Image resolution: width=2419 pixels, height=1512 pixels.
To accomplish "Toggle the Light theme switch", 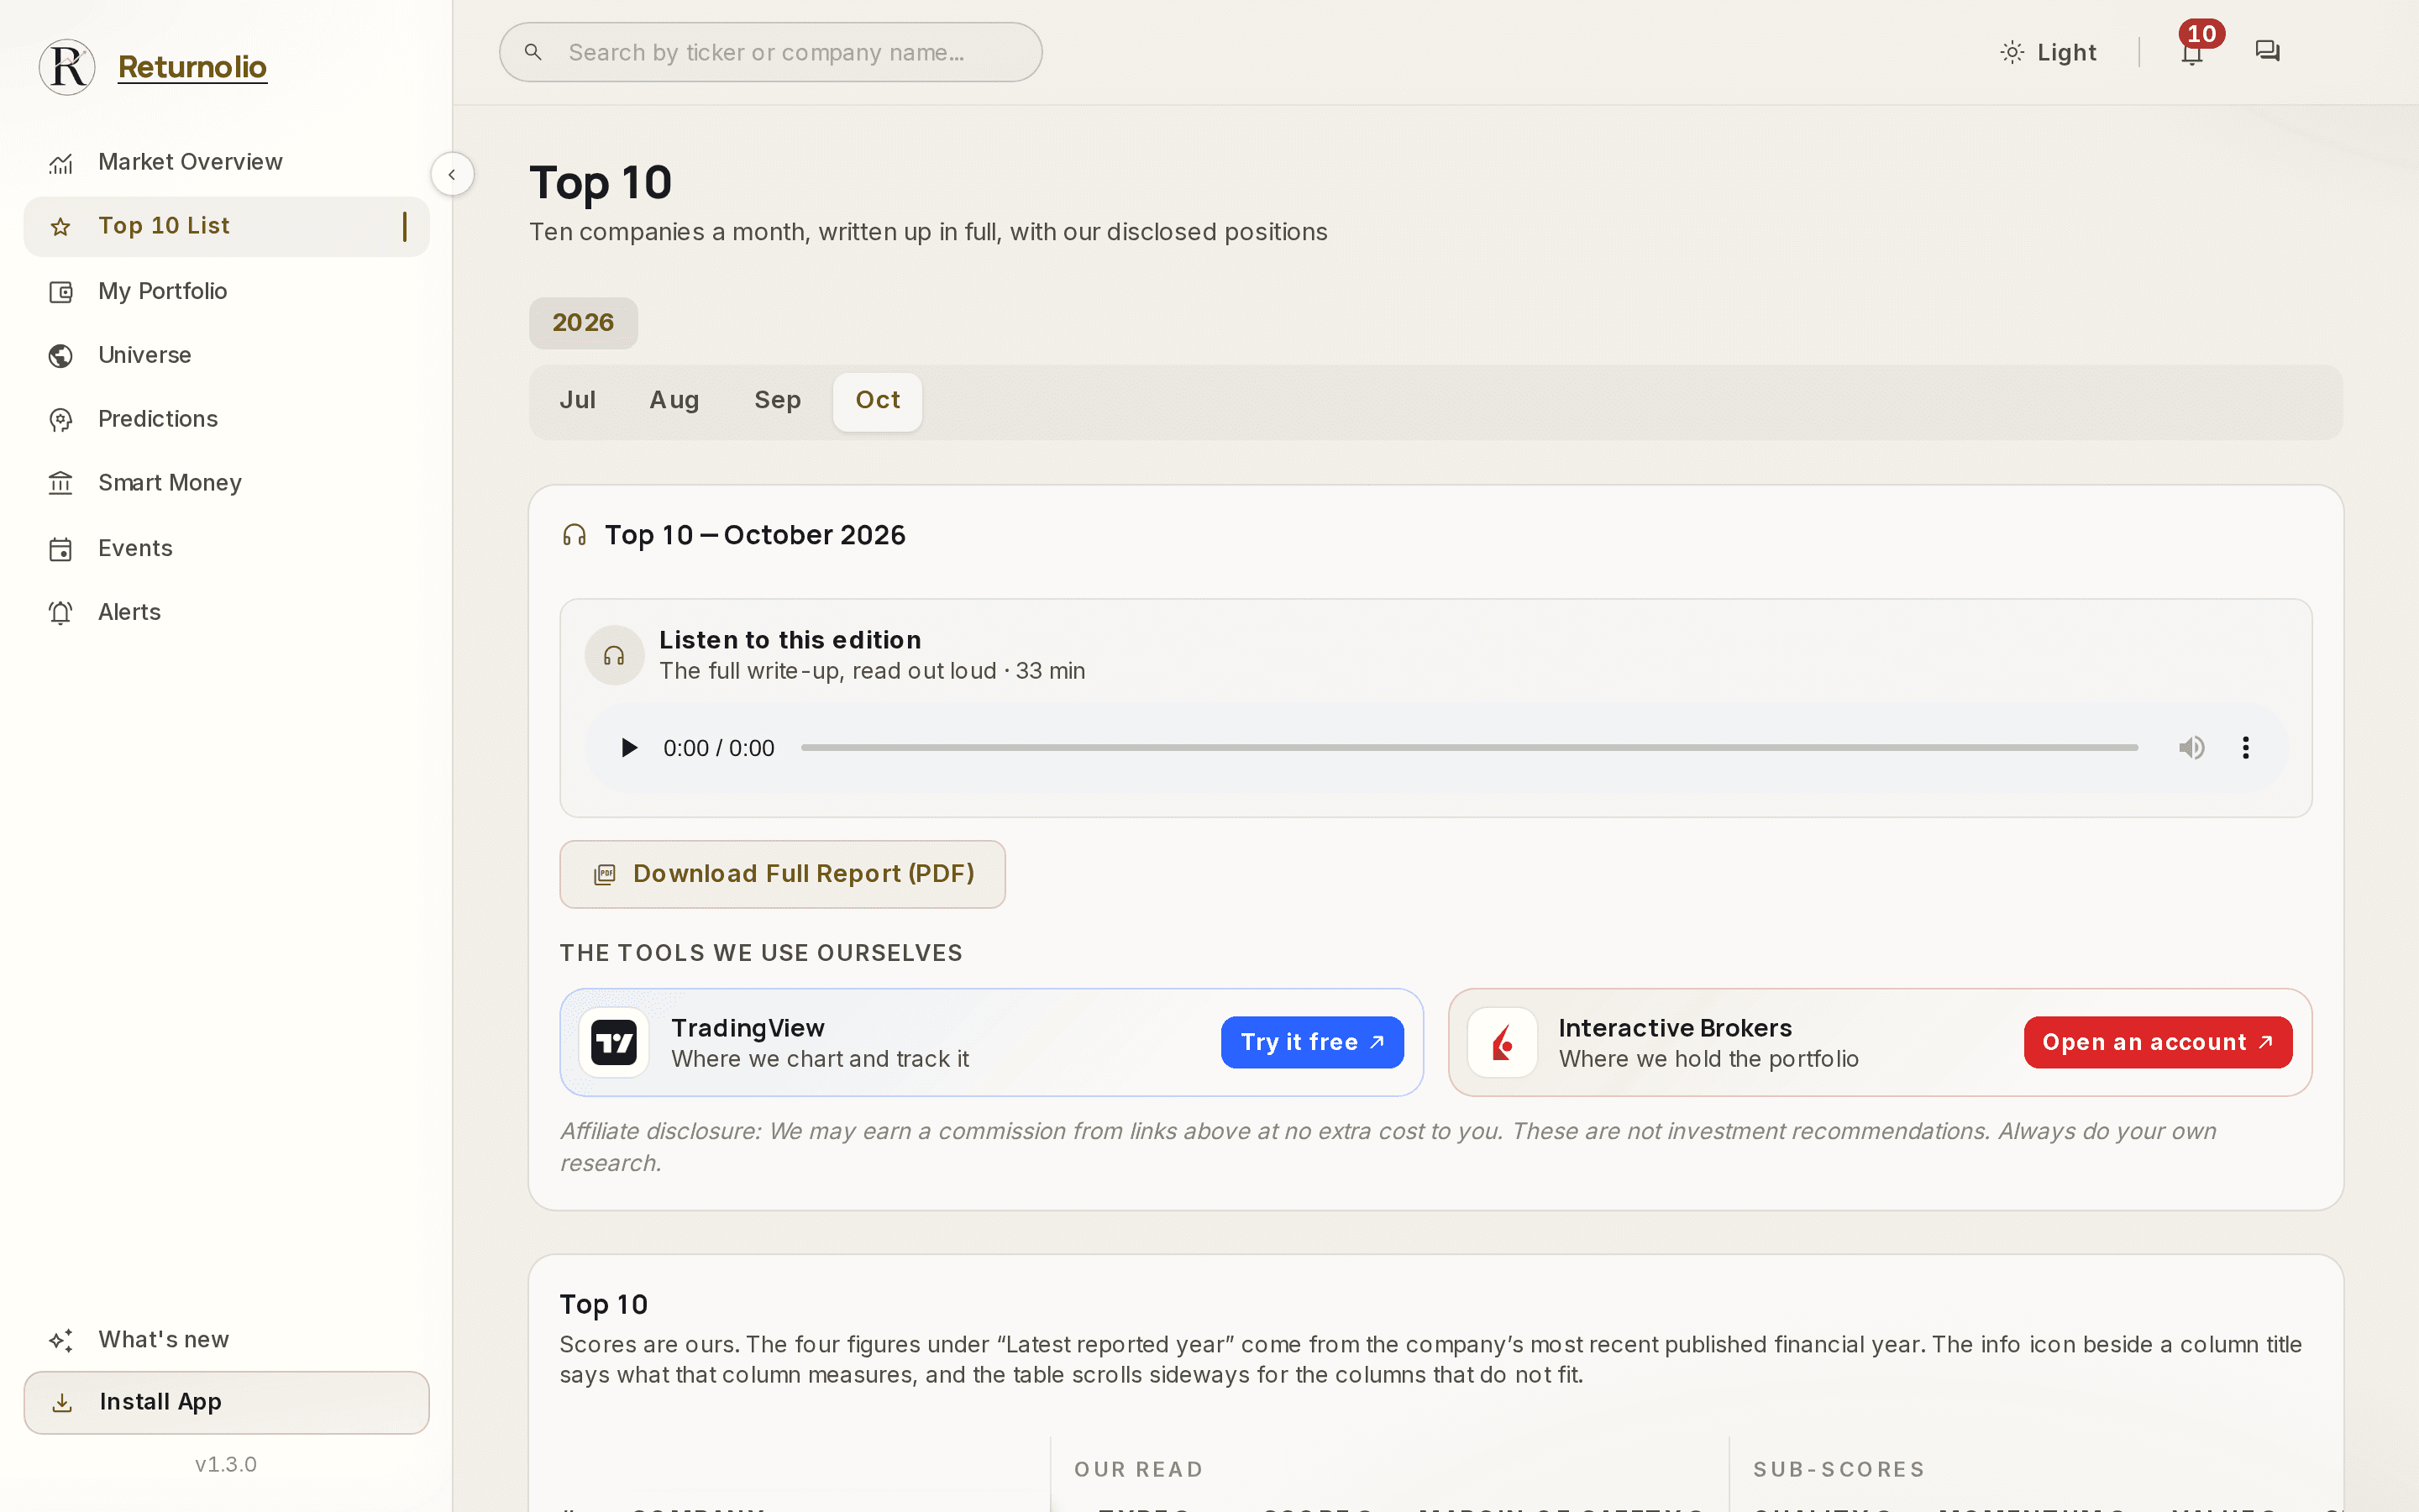I will click(x=2047, y=52).
